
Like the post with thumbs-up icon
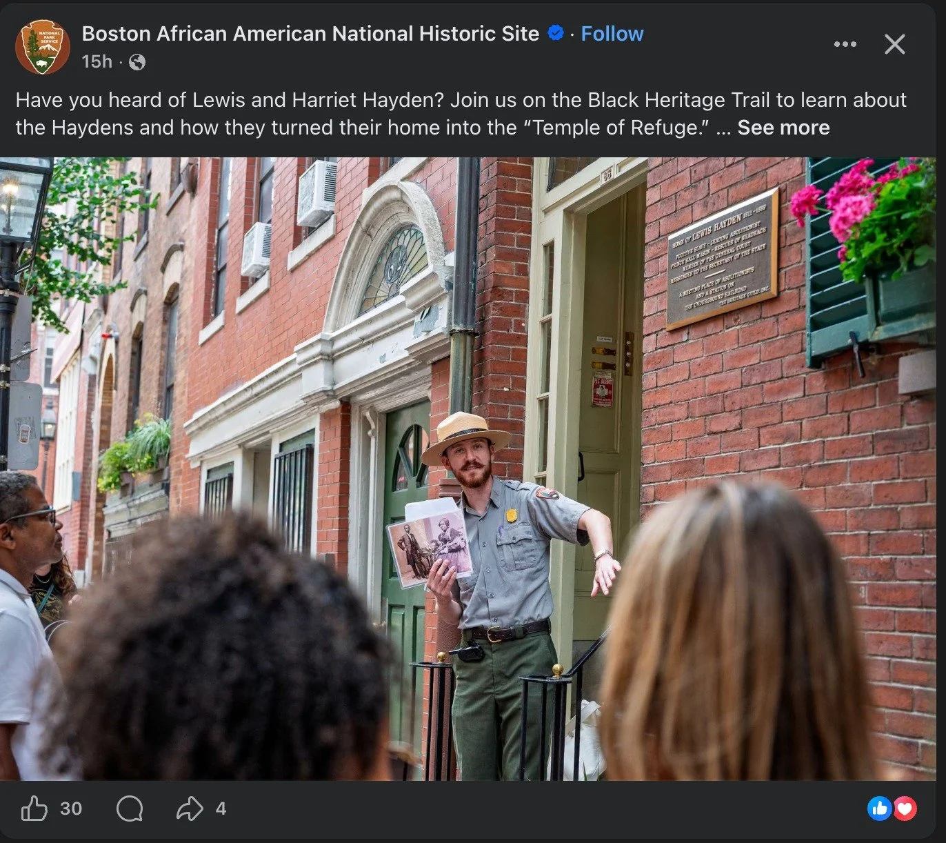[34, 809]
